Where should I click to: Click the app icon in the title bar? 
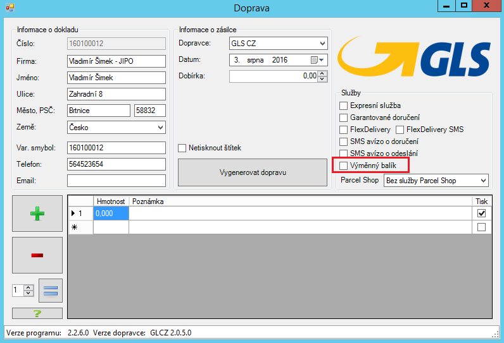coord(10,8)
